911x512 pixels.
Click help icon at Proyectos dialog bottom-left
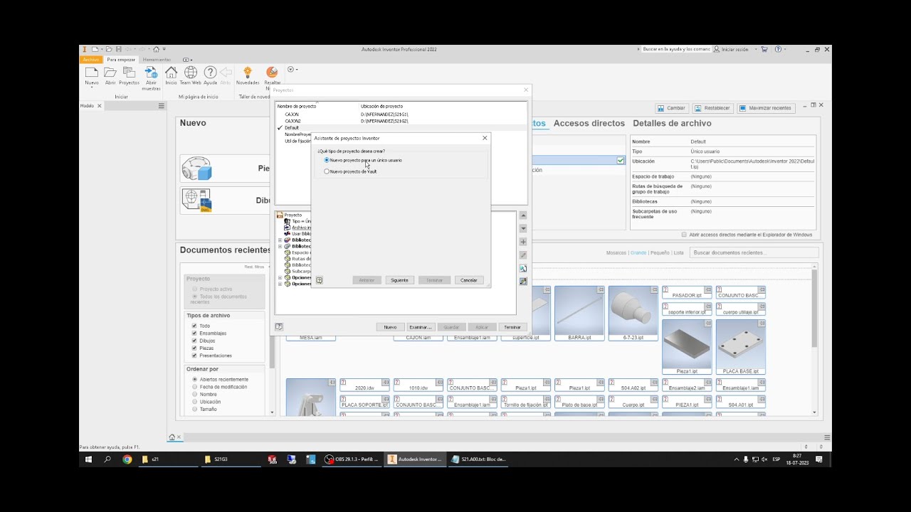pos(279,327)
